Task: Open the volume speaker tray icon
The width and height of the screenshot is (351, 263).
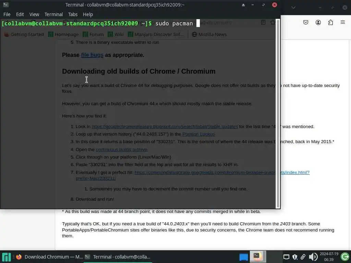Action: click(313, 257)
